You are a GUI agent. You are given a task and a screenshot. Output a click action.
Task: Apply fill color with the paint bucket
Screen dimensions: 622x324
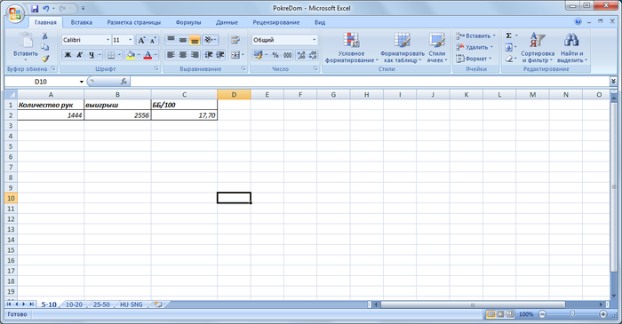pos(130,55)
